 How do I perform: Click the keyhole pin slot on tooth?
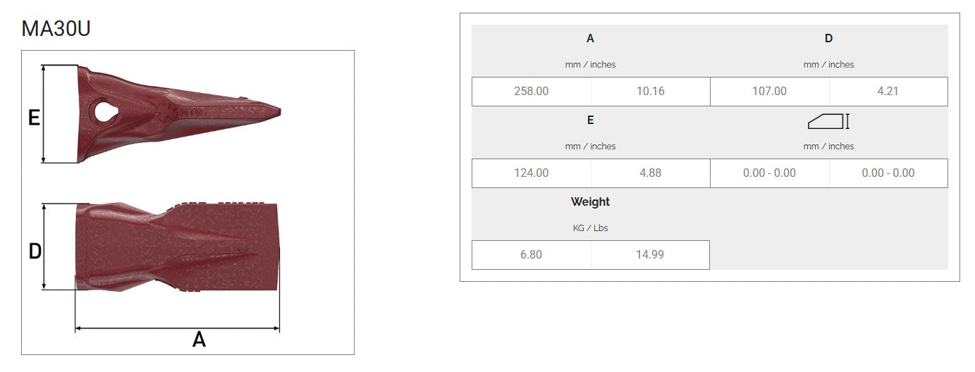[x=104, y=112]
